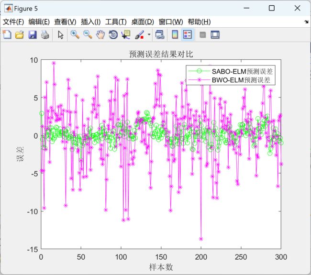Toggle the Insert Colorbar button
This screenshot has height=275, width=311.
pos(175,34)
